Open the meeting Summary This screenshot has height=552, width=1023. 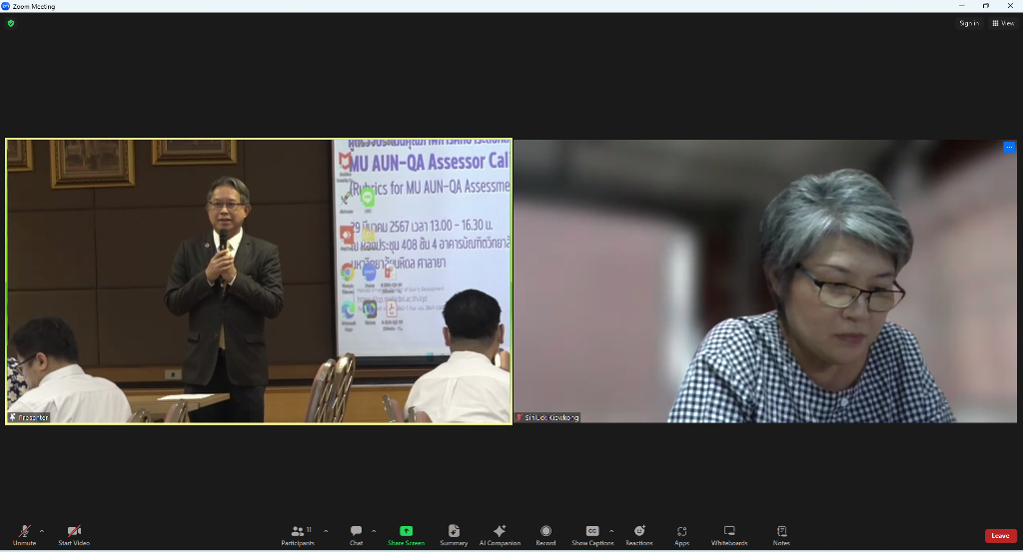tap(454, 534)
